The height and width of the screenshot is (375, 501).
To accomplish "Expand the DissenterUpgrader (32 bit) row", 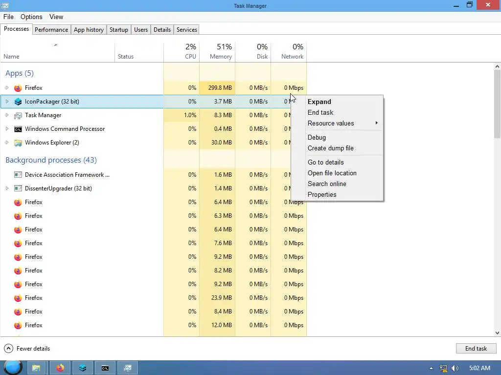I will tap(7, 188).
